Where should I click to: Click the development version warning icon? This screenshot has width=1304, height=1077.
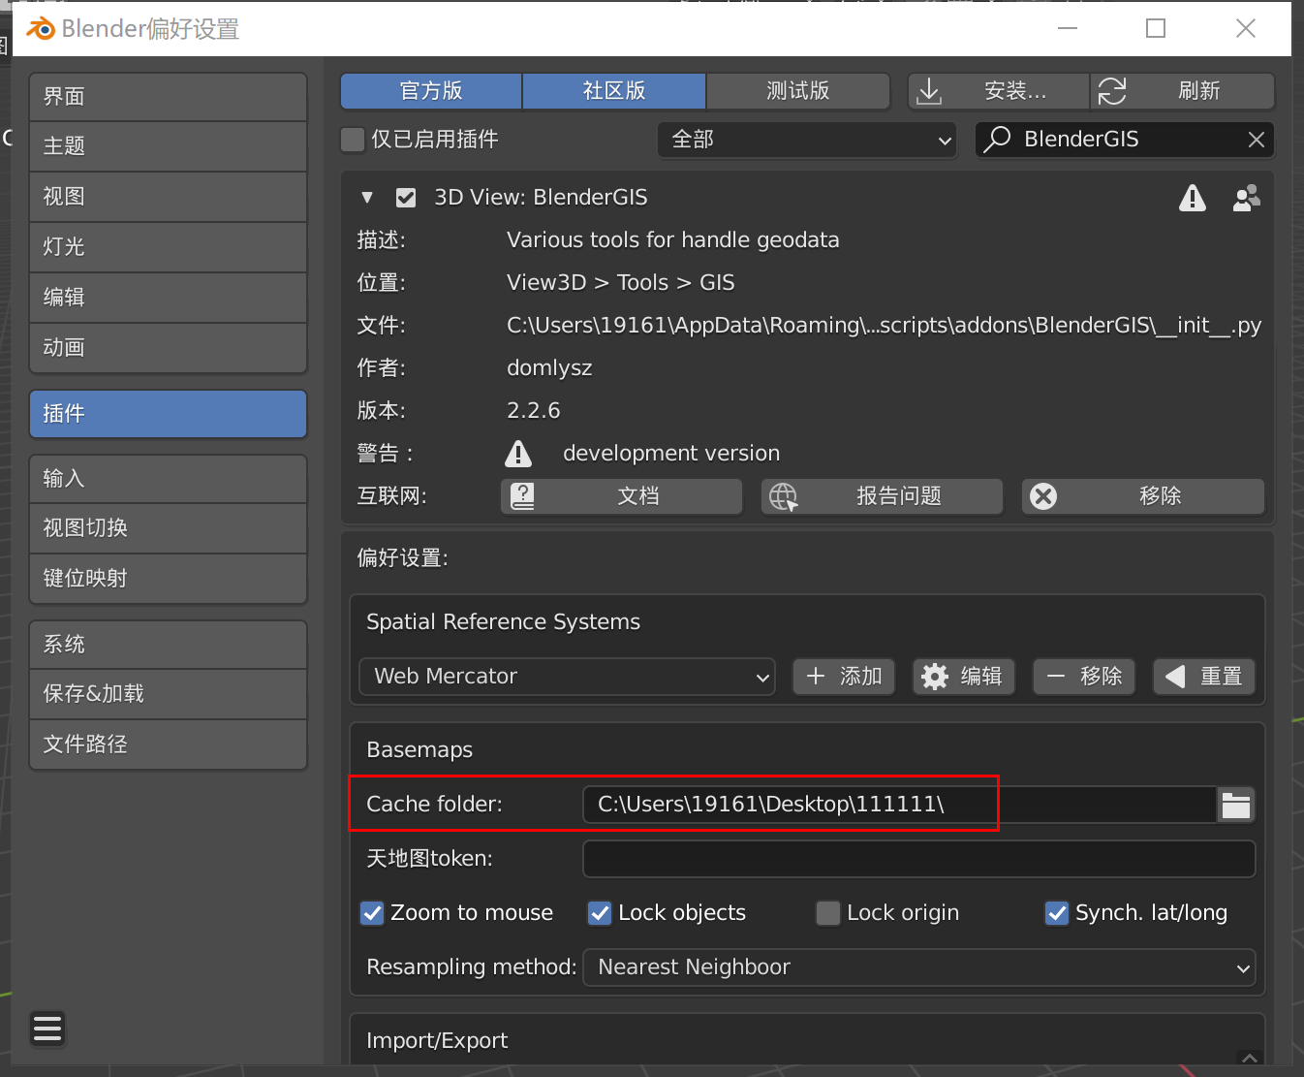click(x=518, y=453)
